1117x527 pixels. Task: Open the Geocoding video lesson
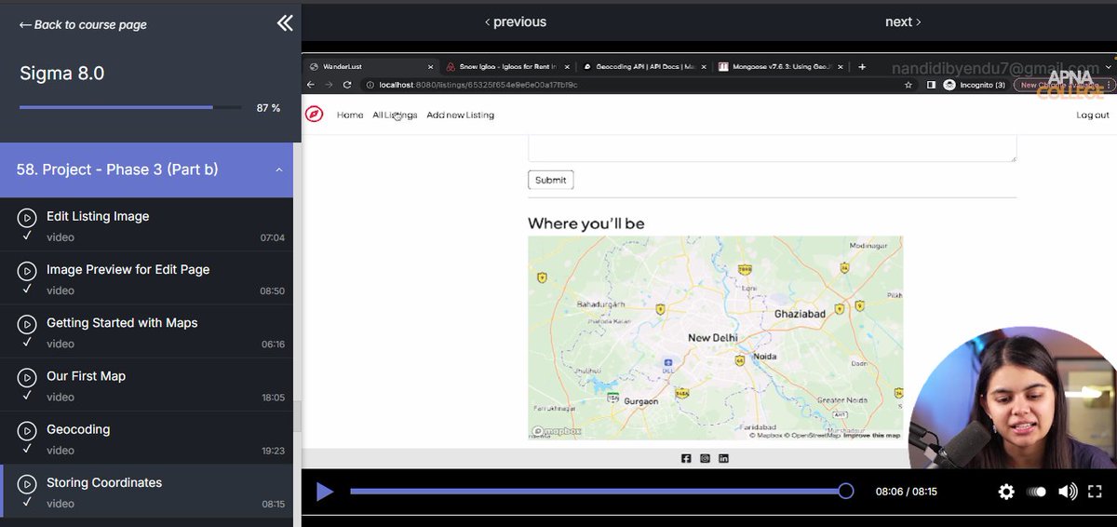(146, 438)
